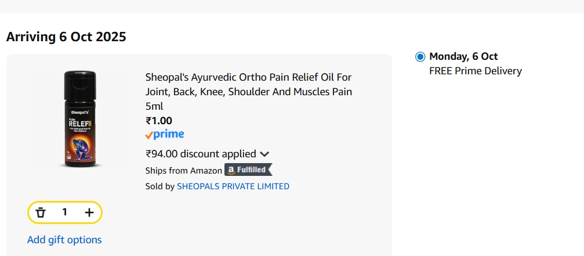Open the Sheopal's Ayurvedic Ortho Oil product title
584x256 pixels.
coord(248,92)
